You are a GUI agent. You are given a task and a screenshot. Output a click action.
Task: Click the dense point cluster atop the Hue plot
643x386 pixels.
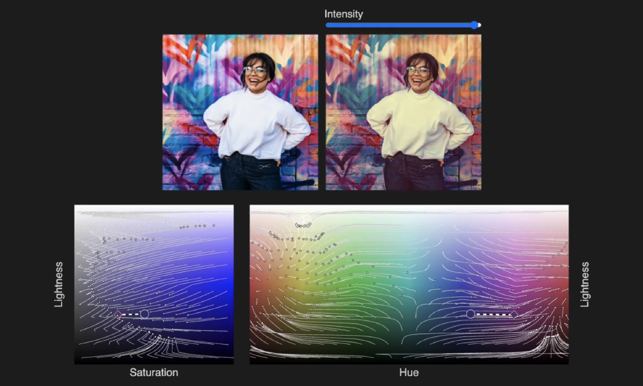click(303, 224)
